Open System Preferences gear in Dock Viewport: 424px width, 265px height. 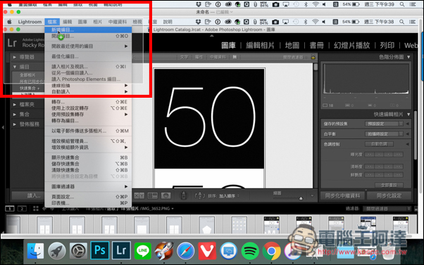pyautogui.click(x=78, y=251)
